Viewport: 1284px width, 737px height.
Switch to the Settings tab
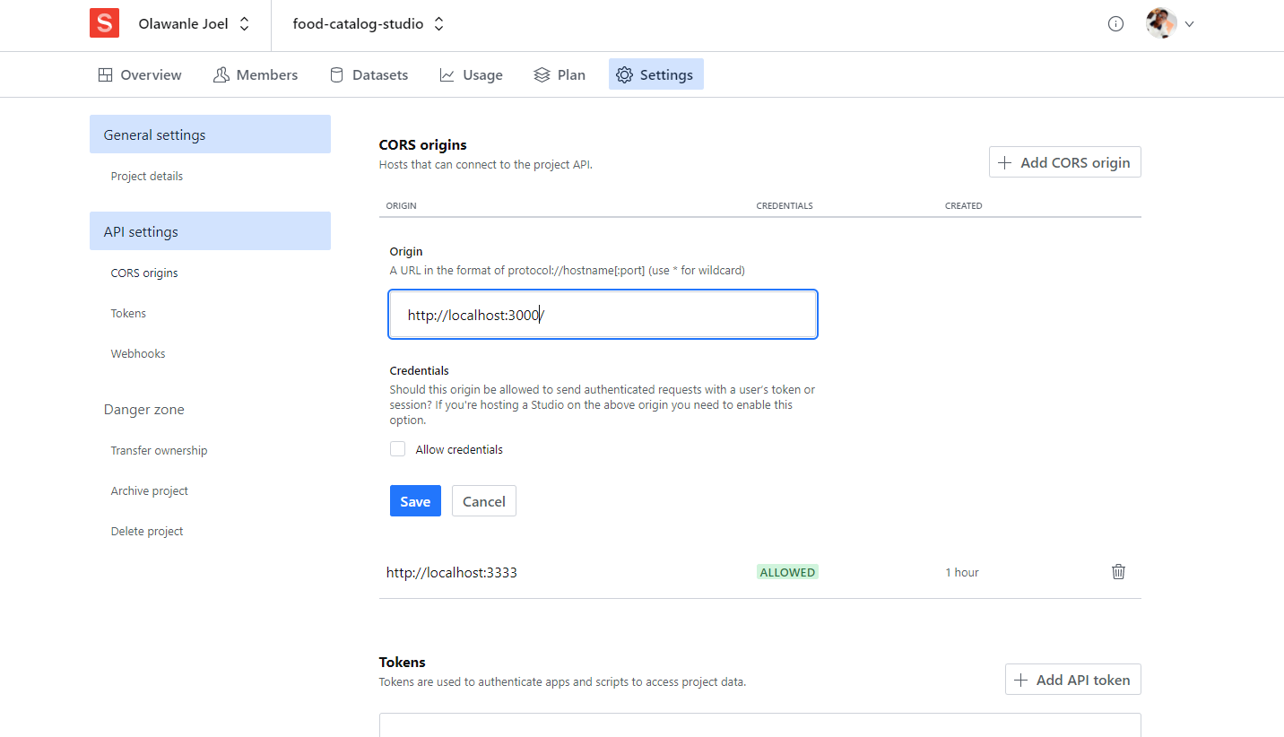tap(655, 74)
